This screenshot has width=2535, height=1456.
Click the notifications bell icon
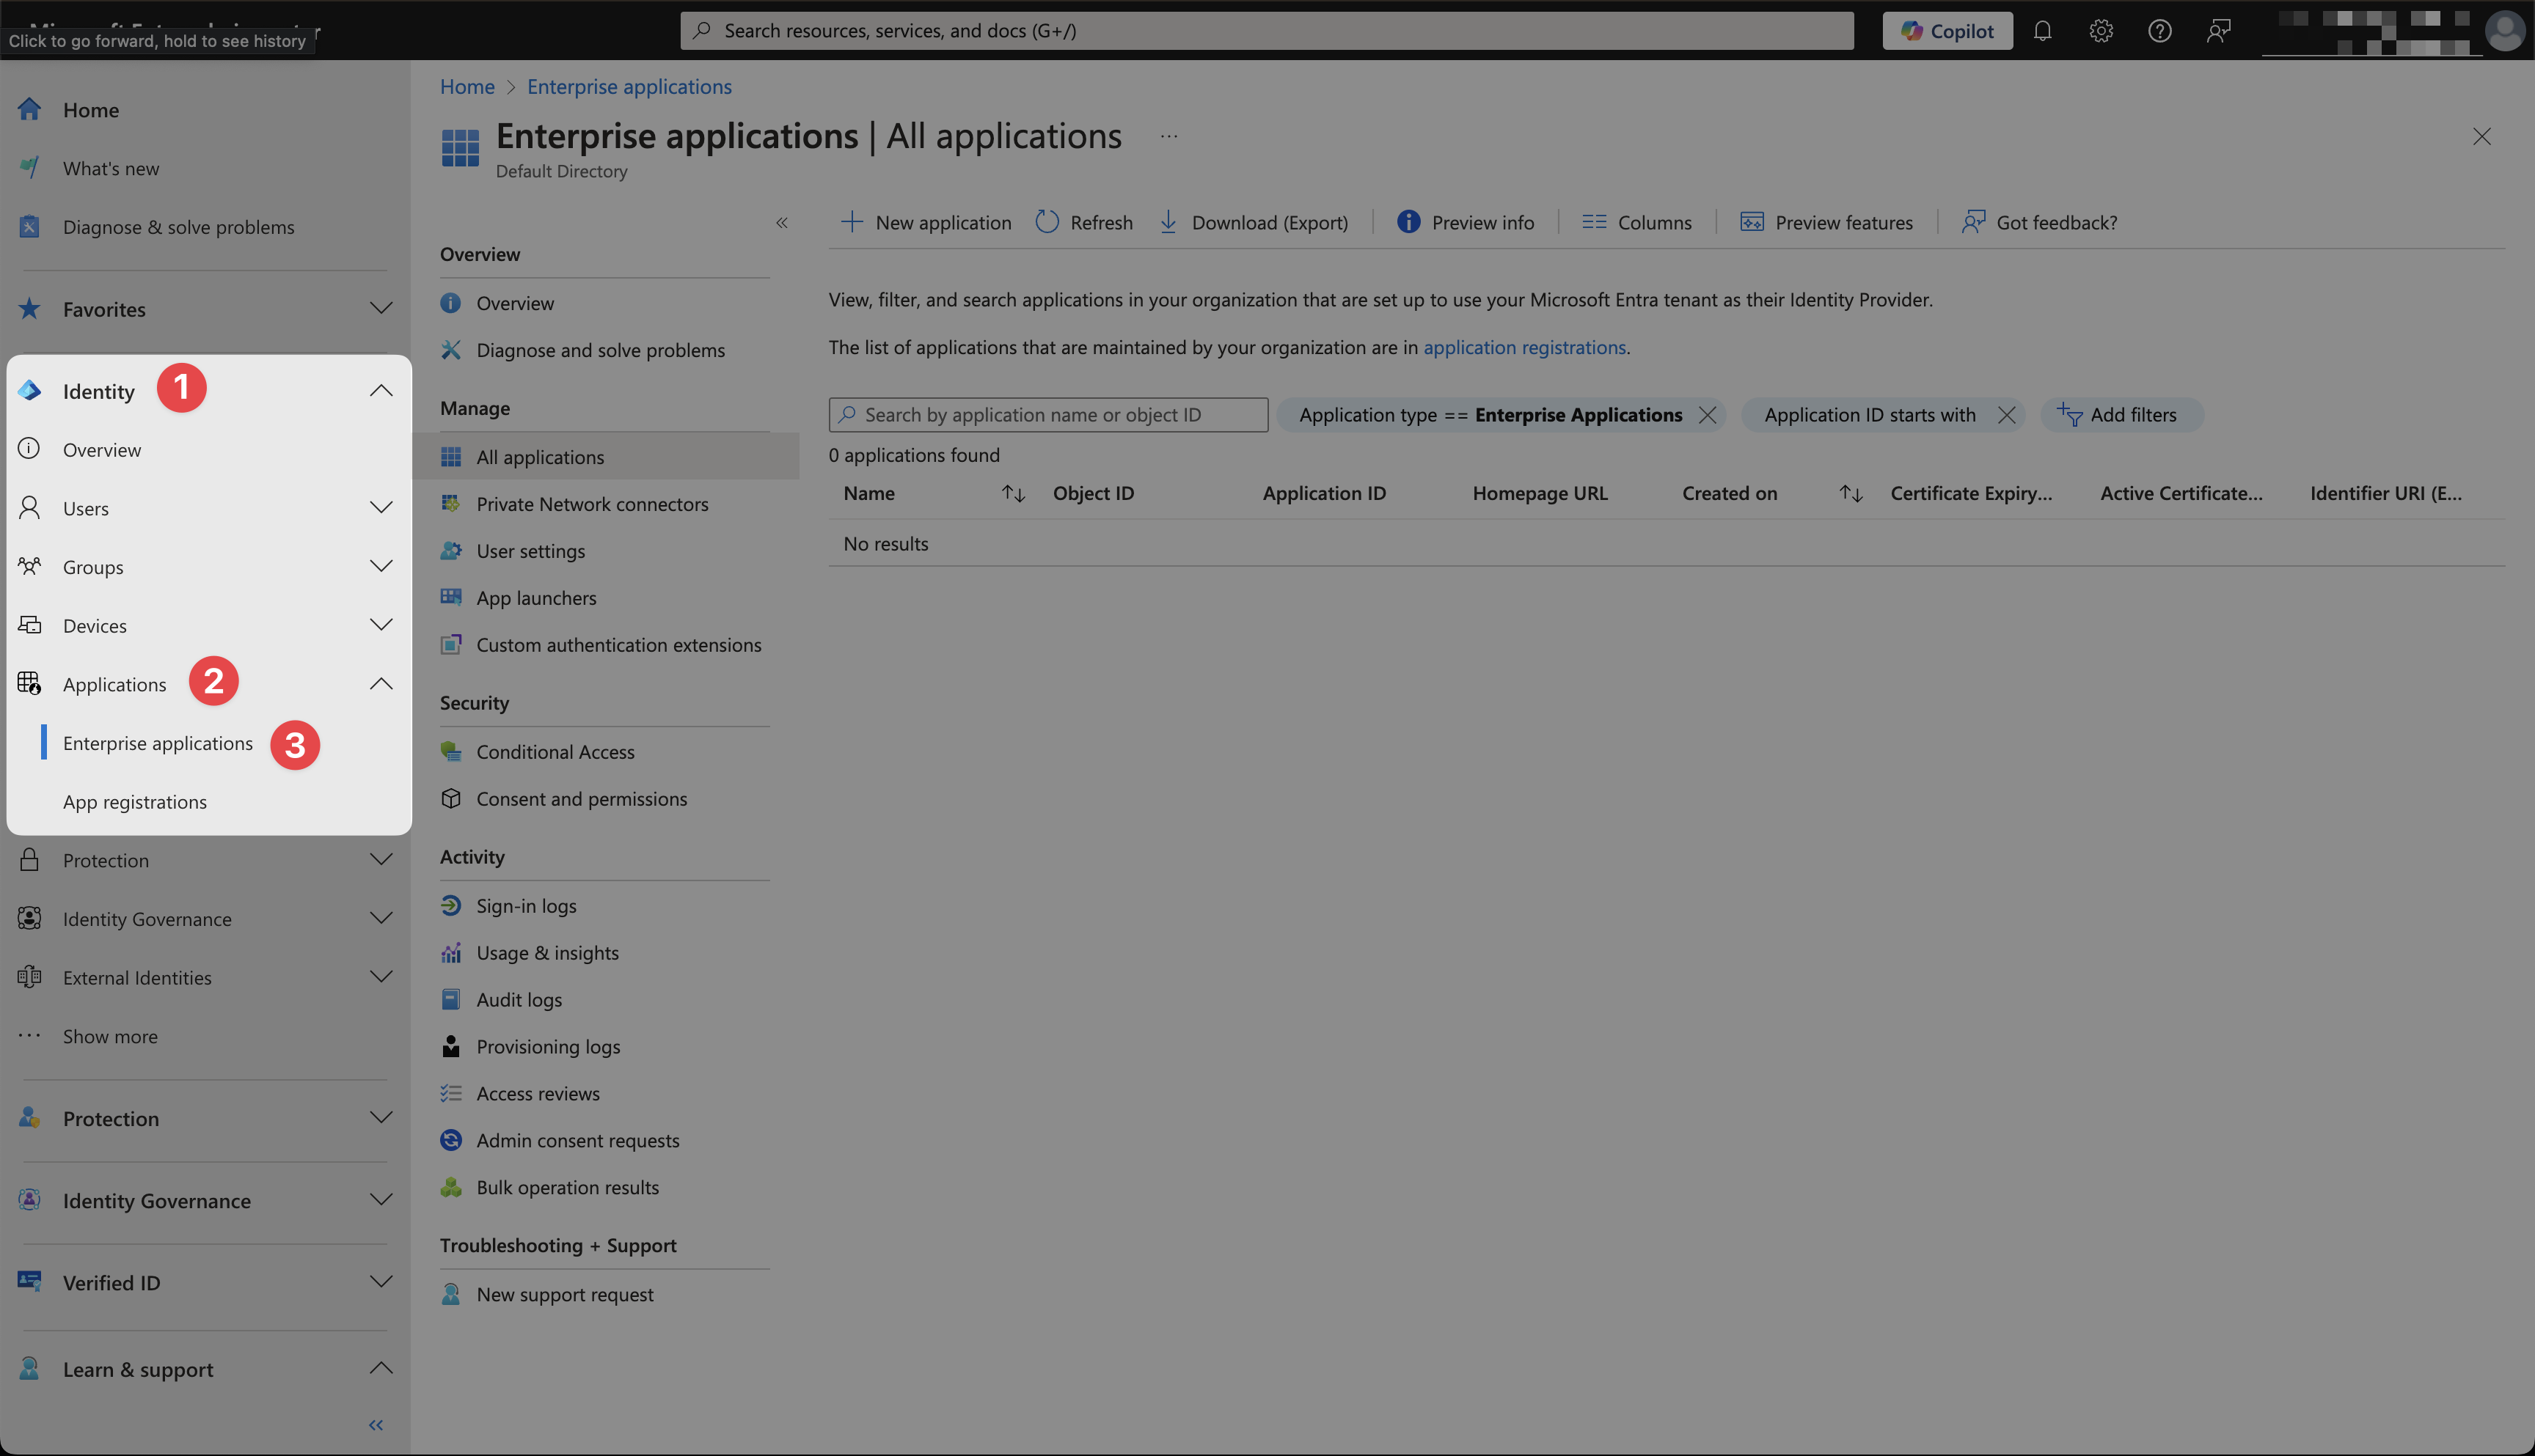coord(2042,31)
